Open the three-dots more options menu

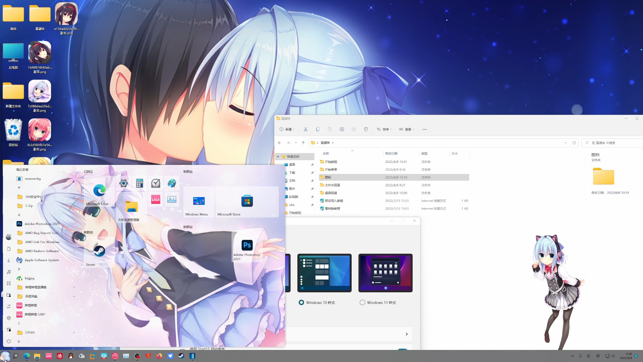pos(425,129)
